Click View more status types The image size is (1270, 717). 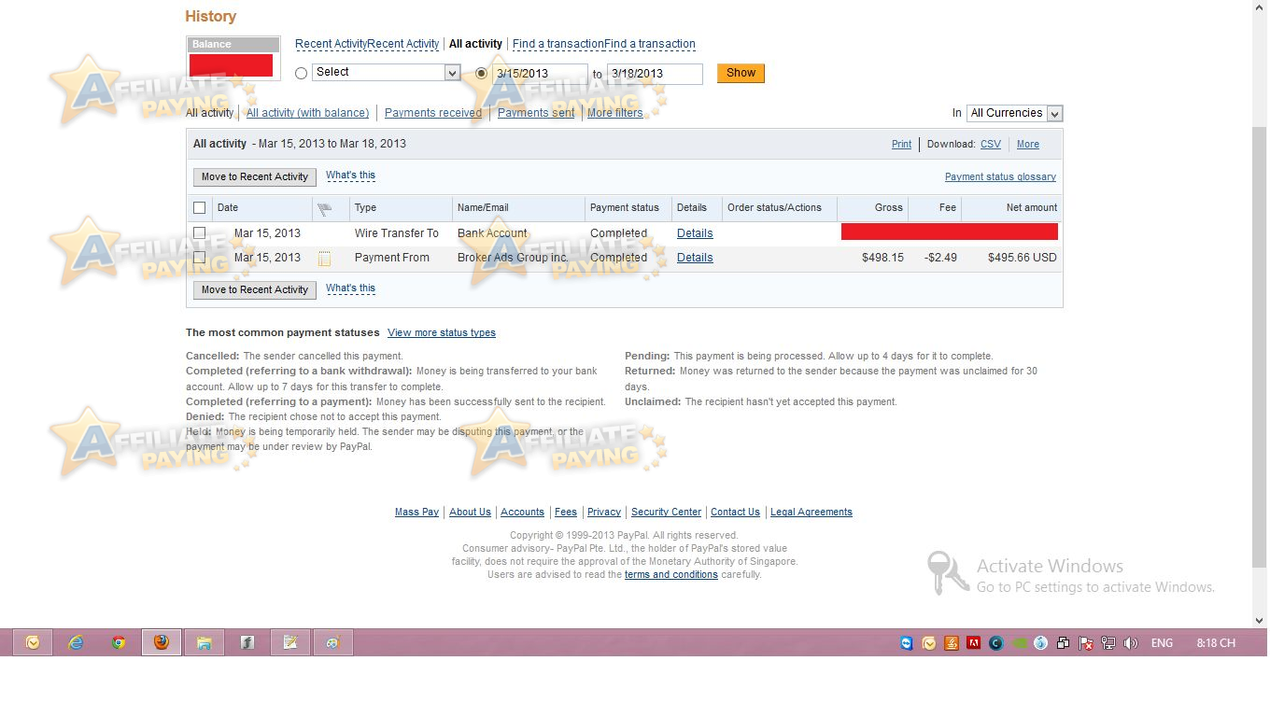coord(442,333)
